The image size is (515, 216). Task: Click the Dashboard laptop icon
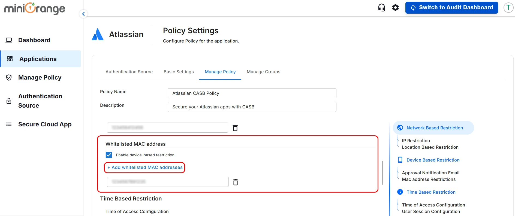[9, 40]
